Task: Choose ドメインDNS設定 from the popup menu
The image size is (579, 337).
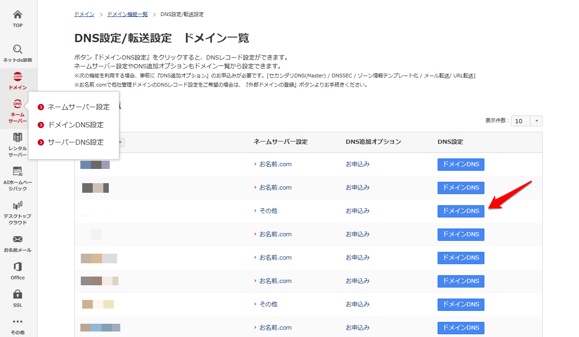Action: 76,125
